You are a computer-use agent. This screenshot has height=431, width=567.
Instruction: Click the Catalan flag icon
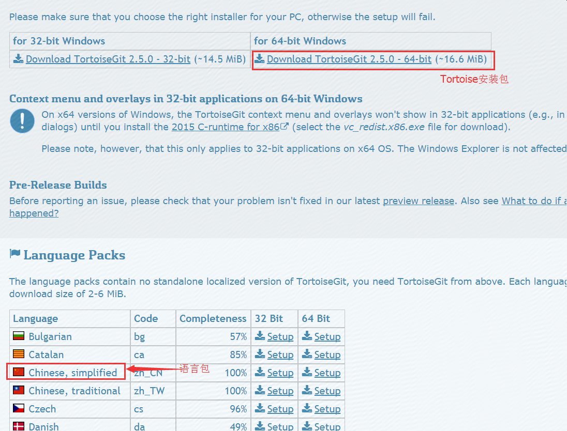pos(19,354)
